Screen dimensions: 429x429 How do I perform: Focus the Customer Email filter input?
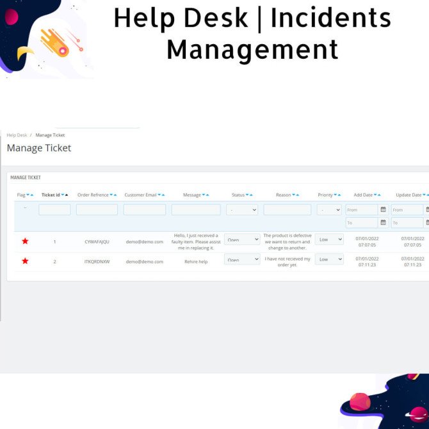click(145, 210)
